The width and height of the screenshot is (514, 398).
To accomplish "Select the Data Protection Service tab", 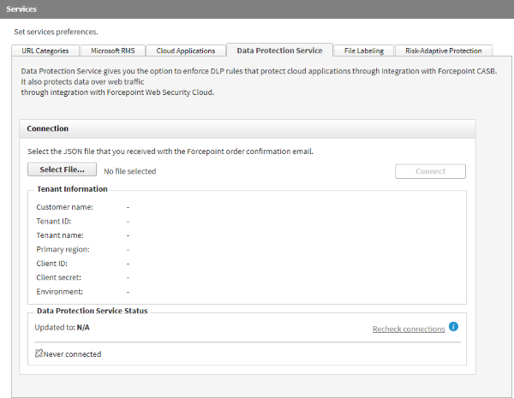I will [279, 50].
